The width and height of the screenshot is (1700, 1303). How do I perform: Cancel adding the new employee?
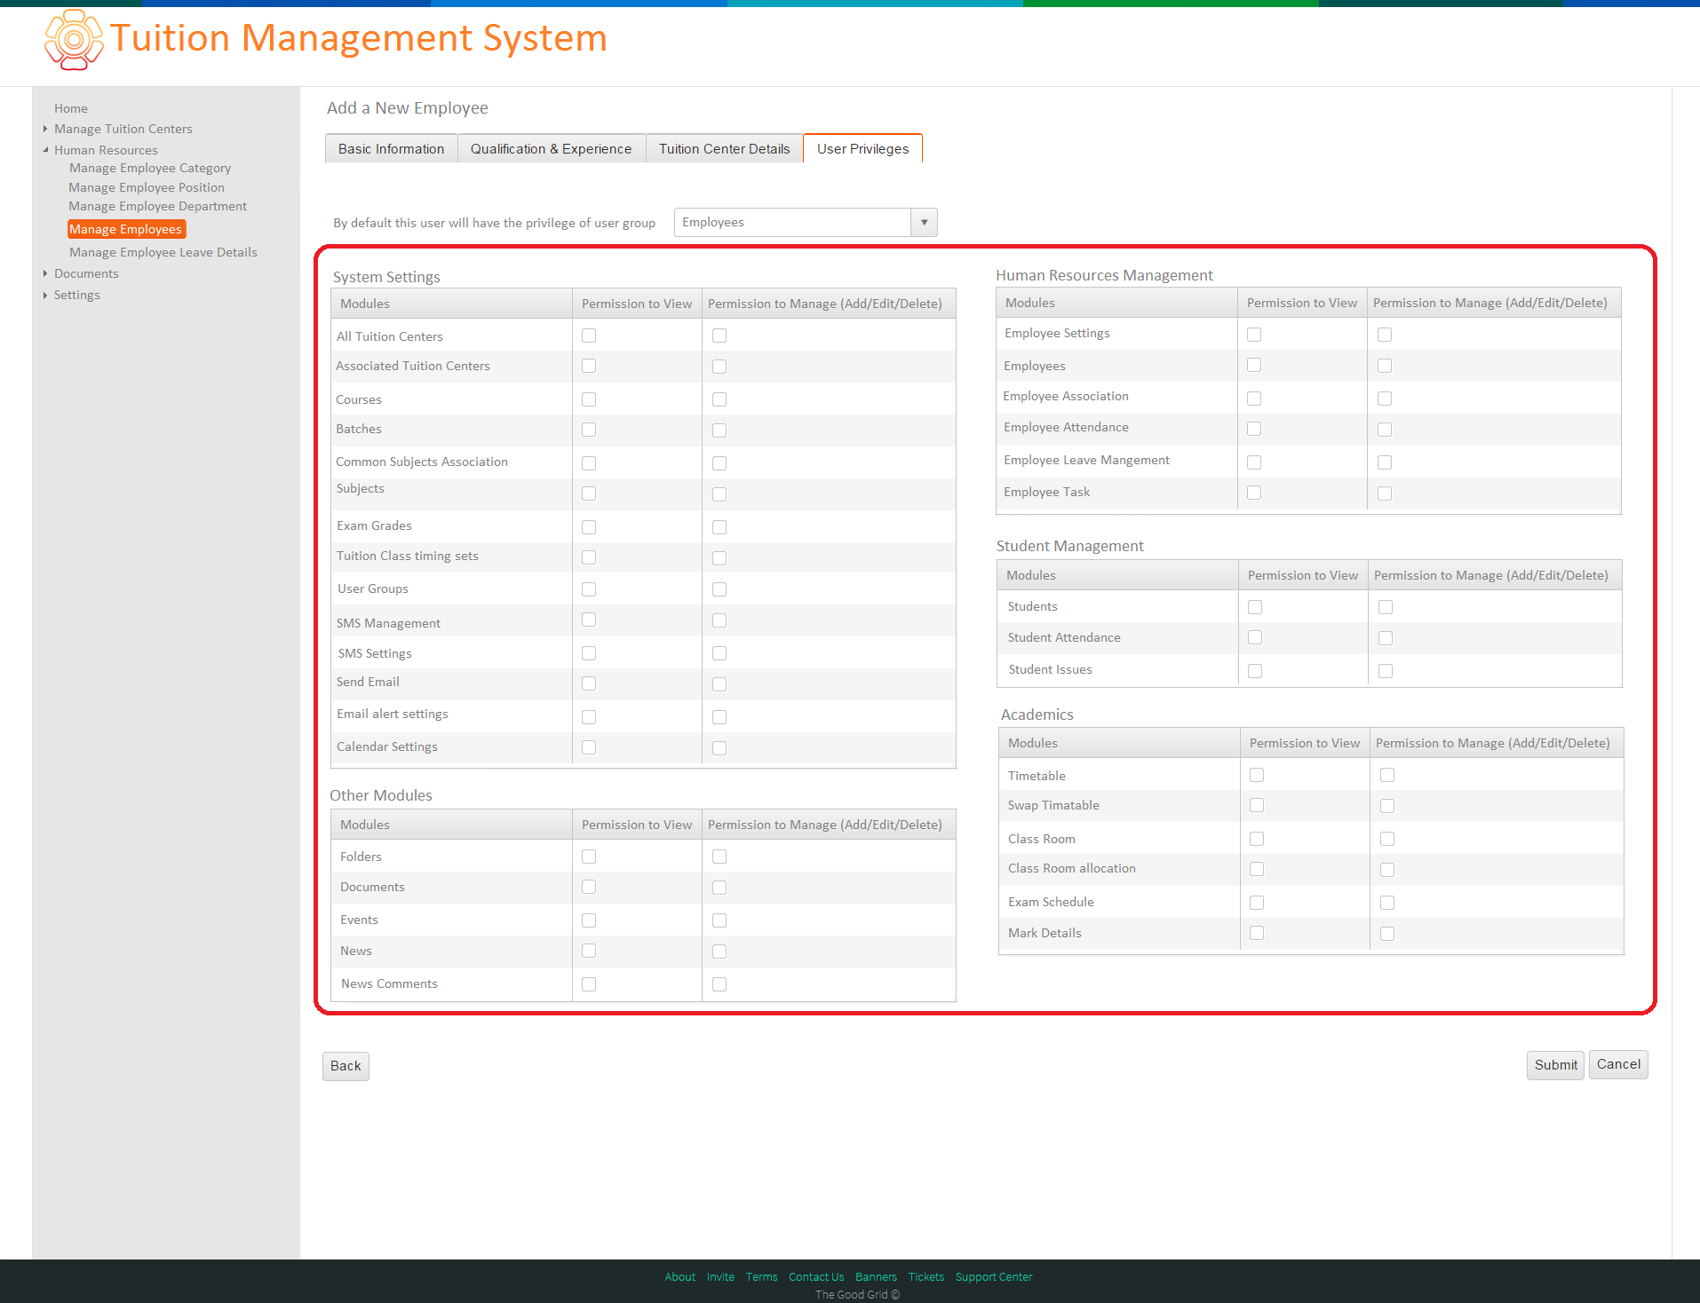point(1618,1064)
